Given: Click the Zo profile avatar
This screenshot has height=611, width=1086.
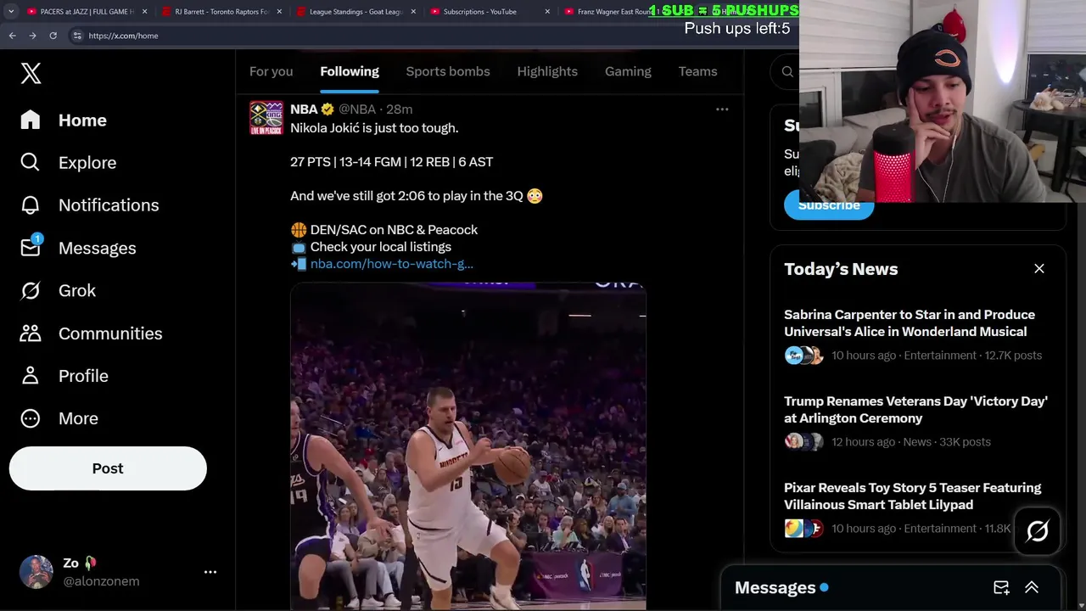Looking at the screenshot, I should pos(36,572).
